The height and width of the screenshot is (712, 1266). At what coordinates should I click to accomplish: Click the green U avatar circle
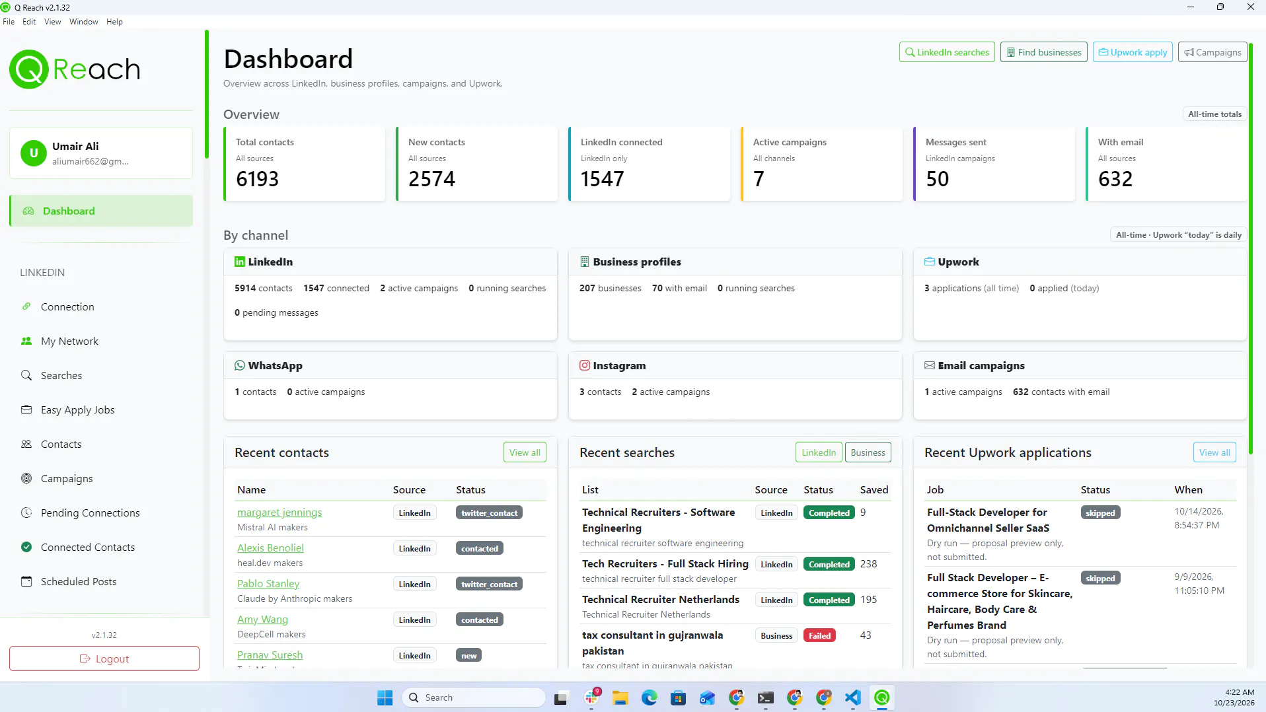[x=34, y=153]
